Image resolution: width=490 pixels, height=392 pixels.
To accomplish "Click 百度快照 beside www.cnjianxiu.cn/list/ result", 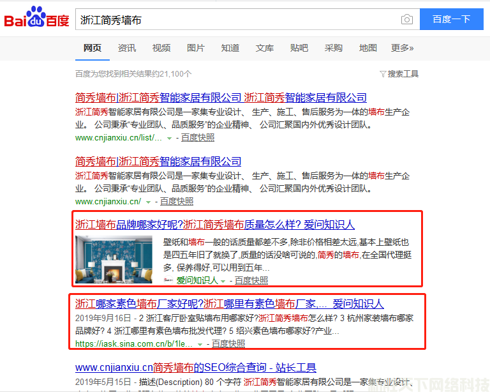I will tap(198, 138).
